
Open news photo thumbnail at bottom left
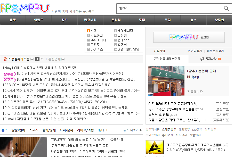pyautogui.click(x=23, y=147)
